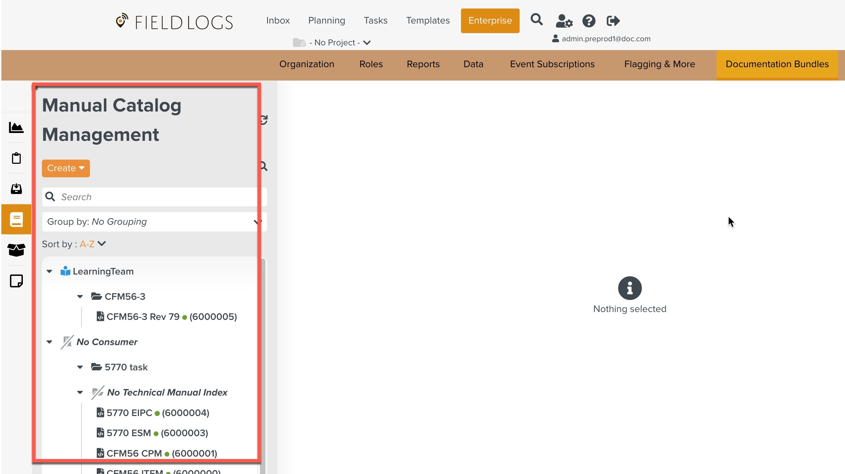845x474 pixels.
Task: Click the document icon of CFM56 CPM
Action: click(x=100, y=453)
